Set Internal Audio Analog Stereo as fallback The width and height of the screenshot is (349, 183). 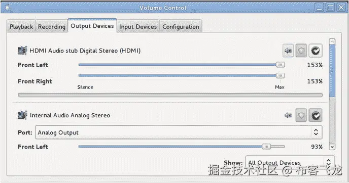pos(316,115)
